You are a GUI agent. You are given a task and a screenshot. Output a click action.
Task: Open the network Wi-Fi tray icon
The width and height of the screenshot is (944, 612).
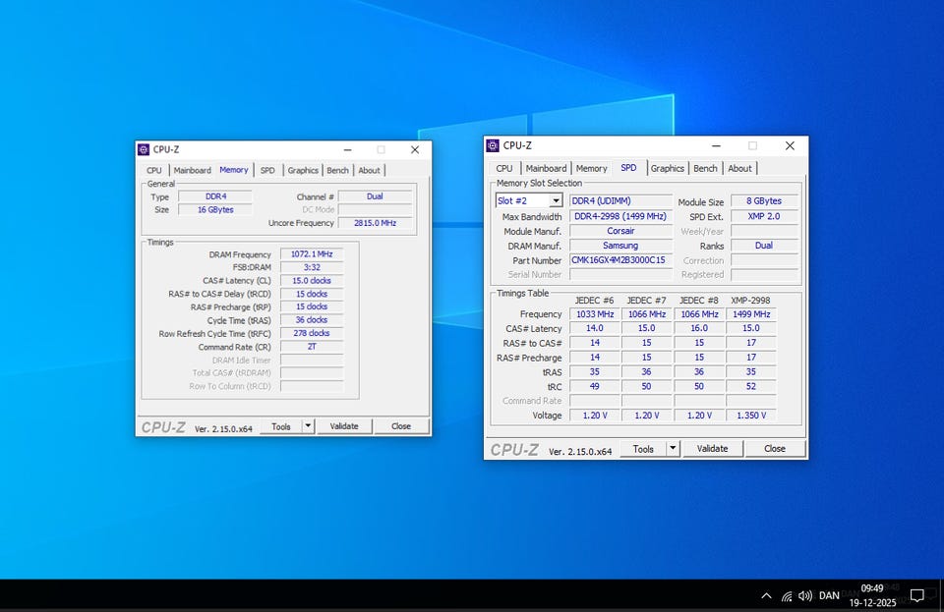pos(787,595)
